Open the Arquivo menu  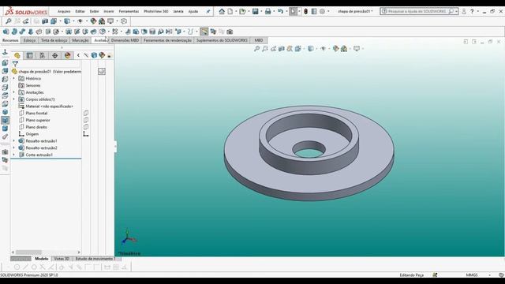coord(64,11)
